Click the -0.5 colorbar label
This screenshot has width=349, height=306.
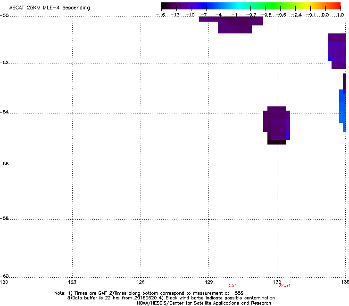[281, 15]
